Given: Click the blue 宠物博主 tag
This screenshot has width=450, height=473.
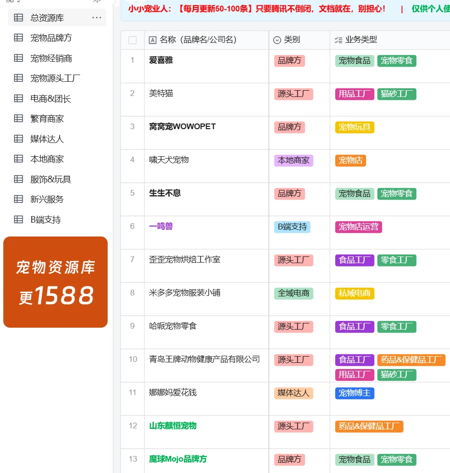Looking at the screenshot, I should [x=355, y=393].
